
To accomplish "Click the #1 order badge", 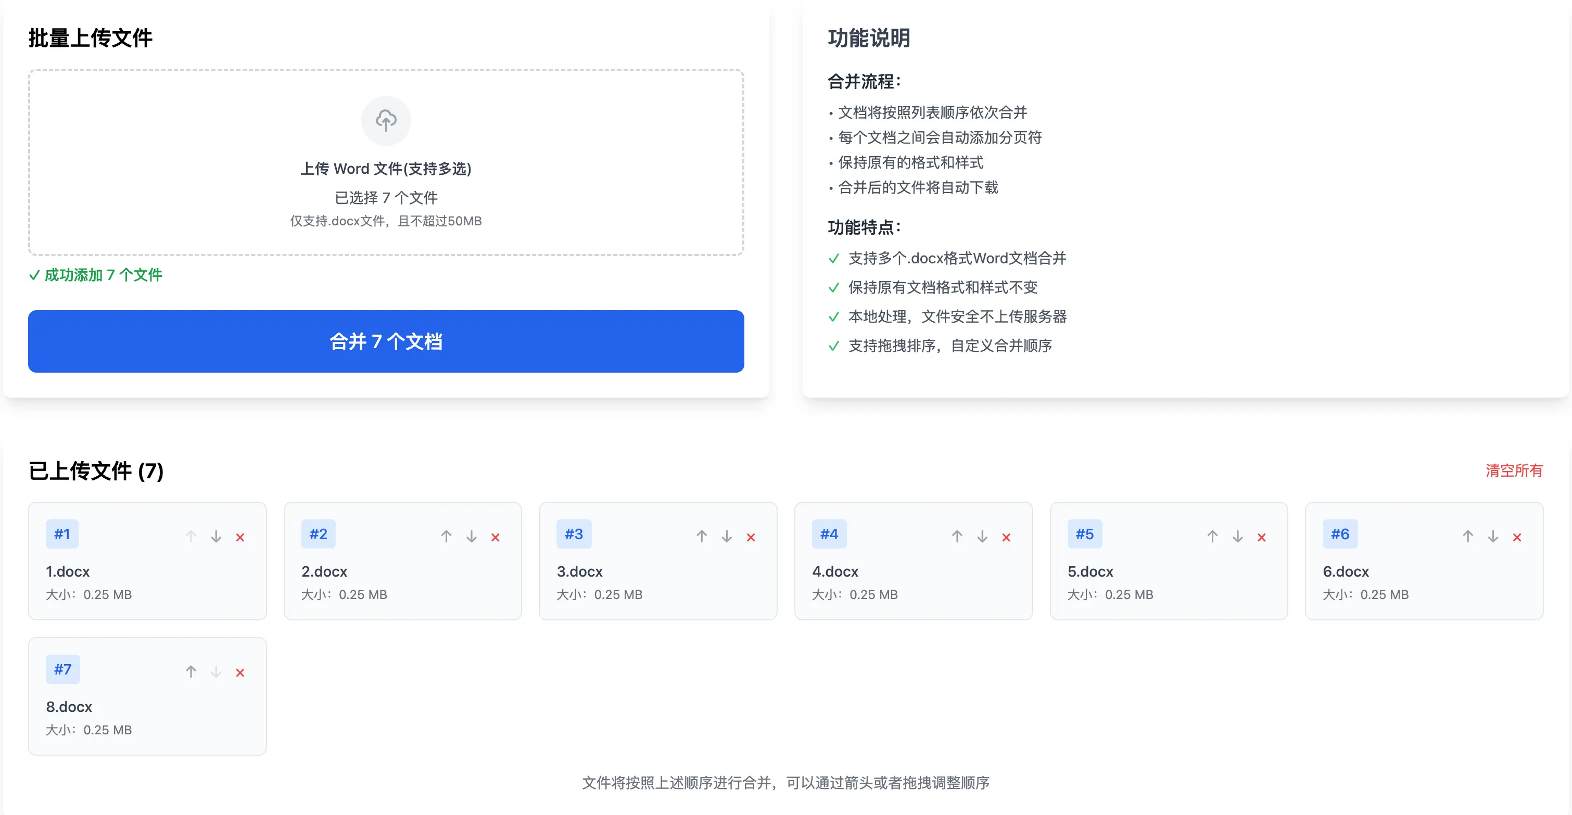I will coord(62,534).
